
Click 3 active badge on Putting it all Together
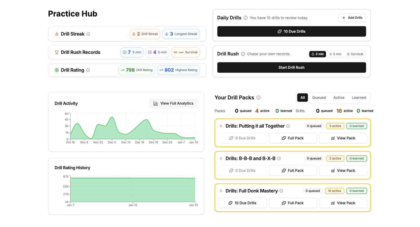click(x=335, y=126)
